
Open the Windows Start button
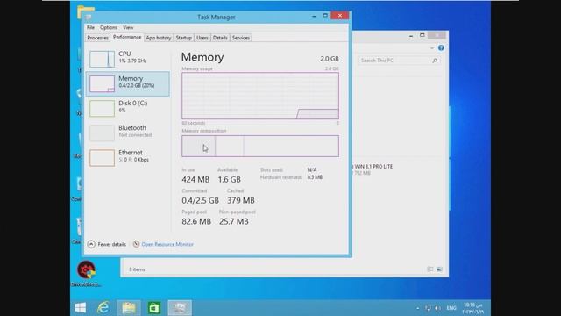[81, 308]
